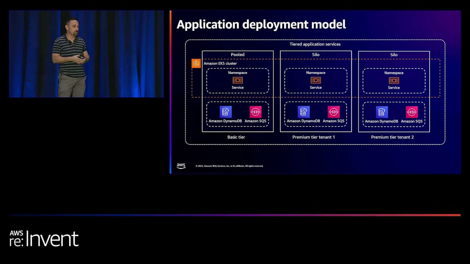
Task: Click "Amazon DynamoDB" label in Basic tier
Action: pos(225,121)
